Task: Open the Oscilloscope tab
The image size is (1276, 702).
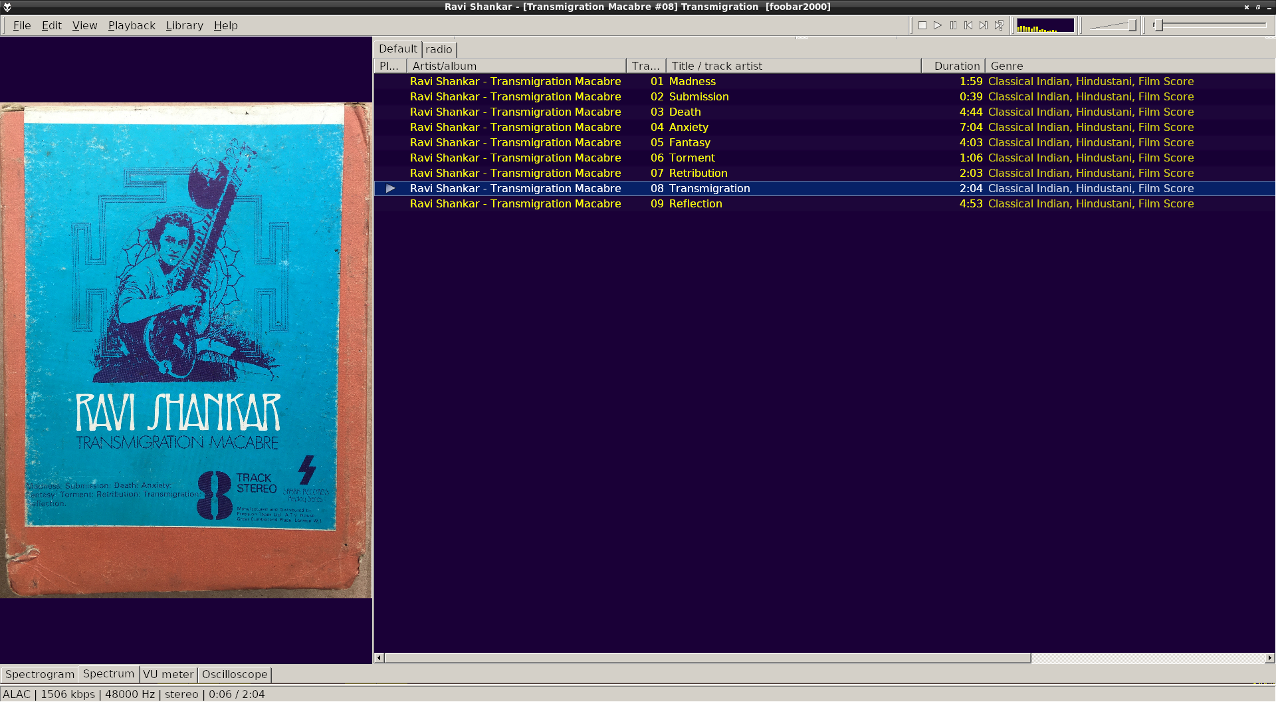Action: 235,674
